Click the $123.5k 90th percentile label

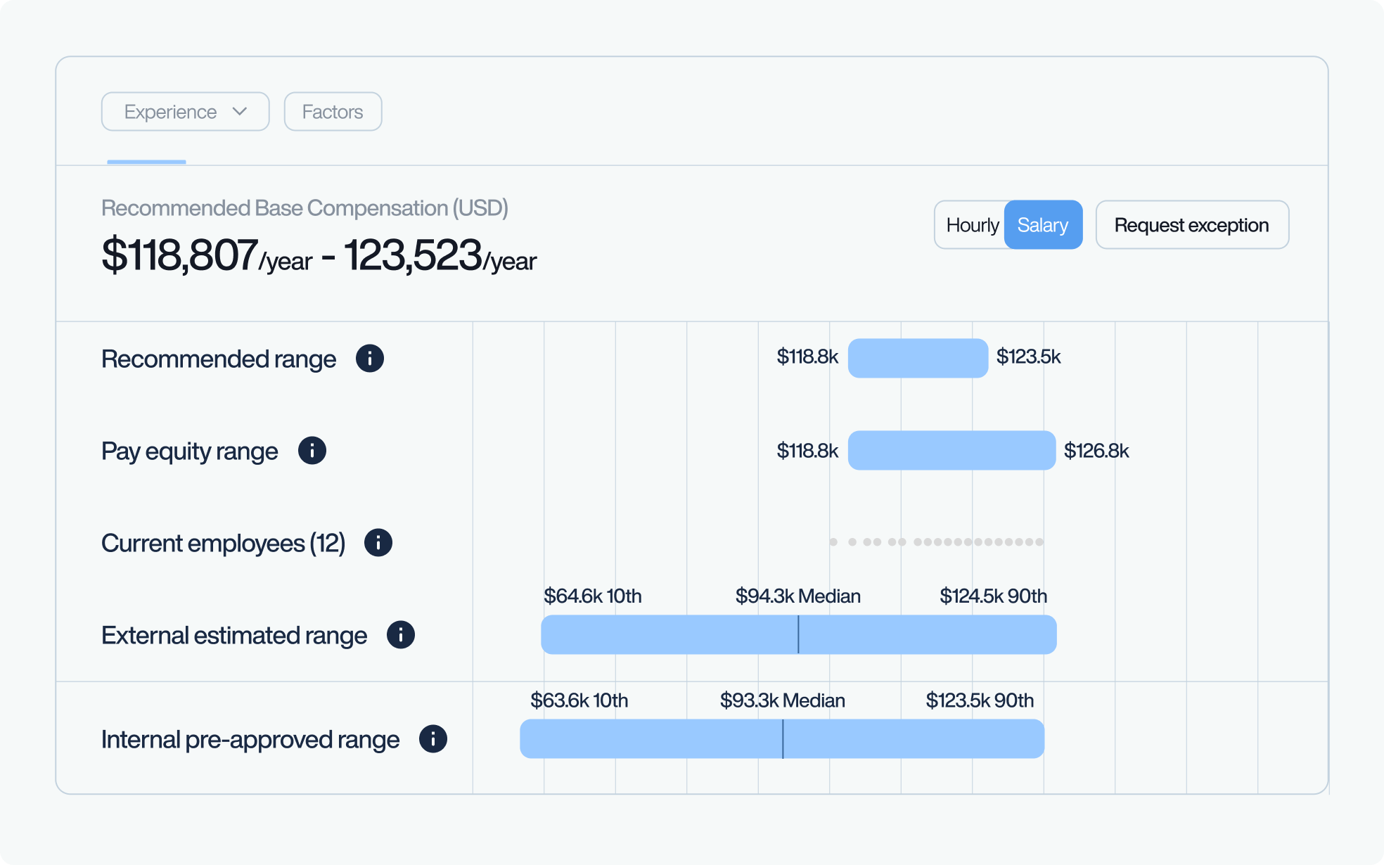coord(979,700)
